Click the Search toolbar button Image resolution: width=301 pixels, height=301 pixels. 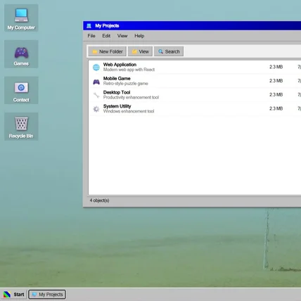(169, 51)
